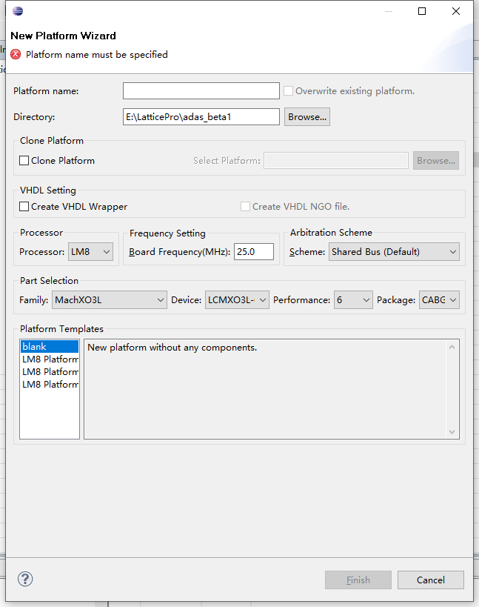Open the help question mark icon
Image resolution: width=479 pixels, height=607 pixels.
(x=25, y=579)
